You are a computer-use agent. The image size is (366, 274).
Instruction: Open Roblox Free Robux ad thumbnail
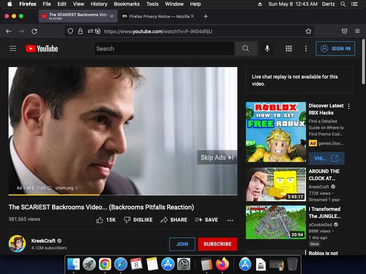(276, 132)
